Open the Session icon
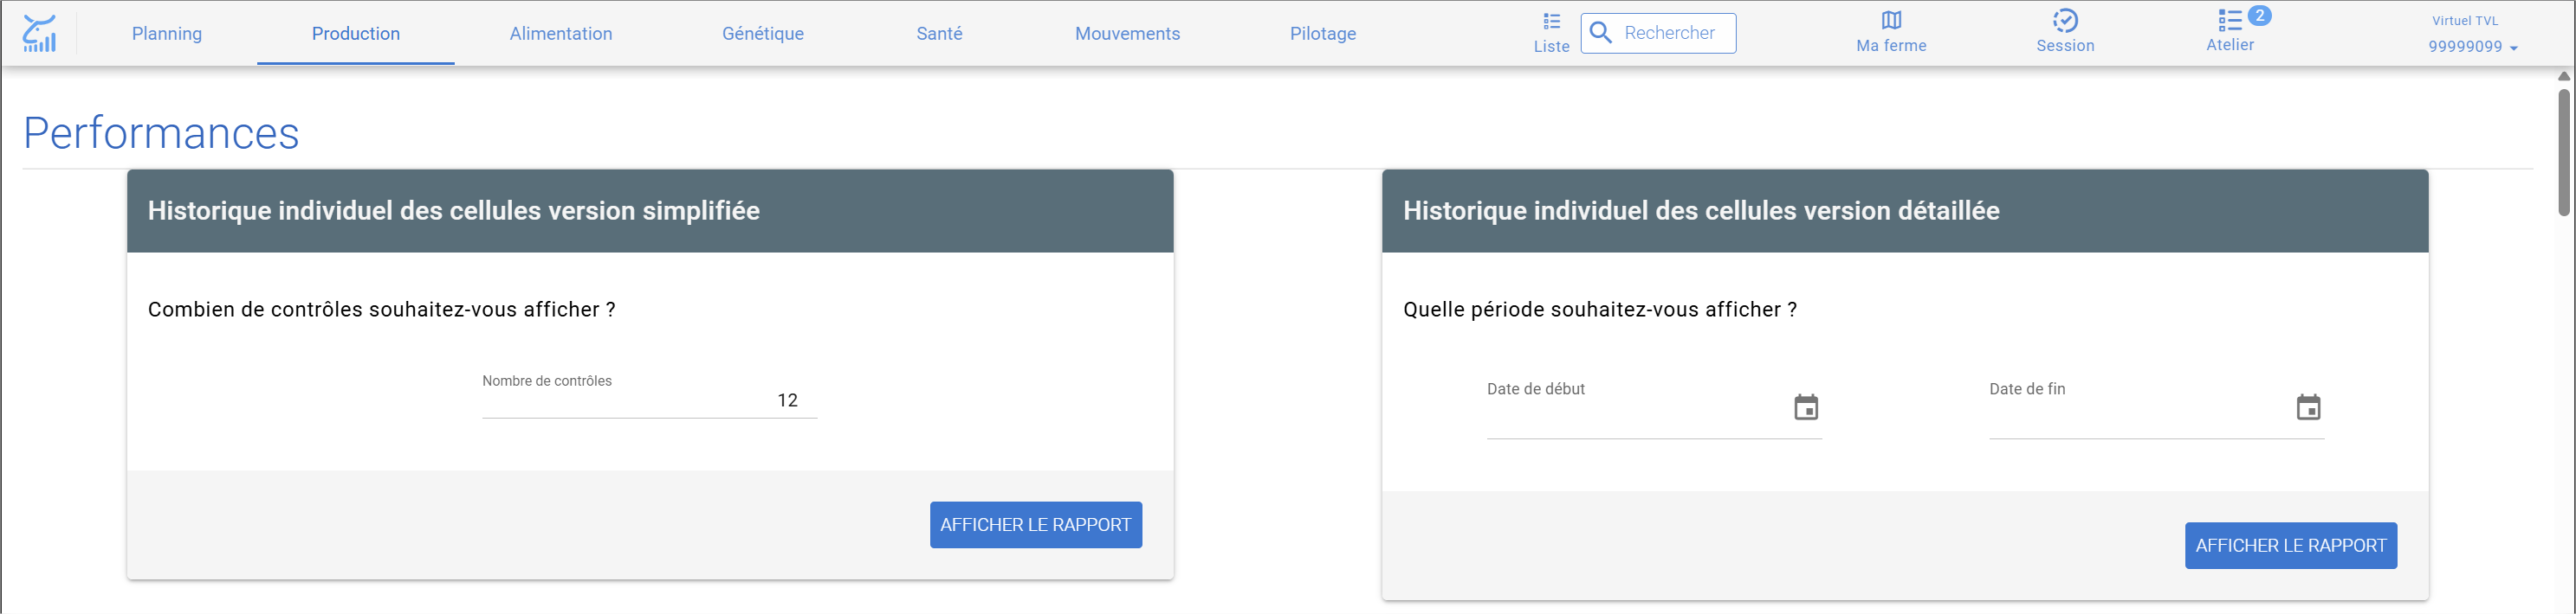 coord(2065,20)
